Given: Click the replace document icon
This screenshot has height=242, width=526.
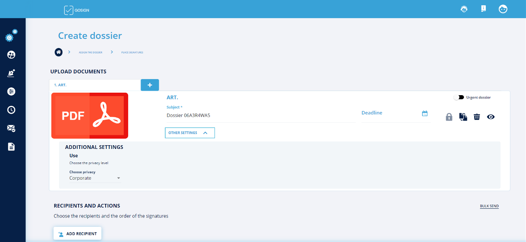Looking at the screenshot, I should 463,117.
